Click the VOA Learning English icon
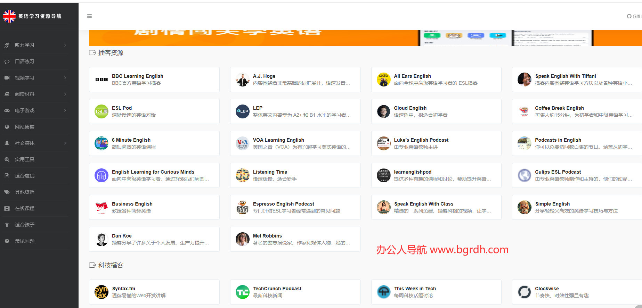Screen dimensions: 642x308 243,143
